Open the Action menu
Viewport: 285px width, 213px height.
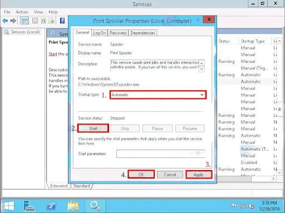pyautogui.click(x=22, y=12)
